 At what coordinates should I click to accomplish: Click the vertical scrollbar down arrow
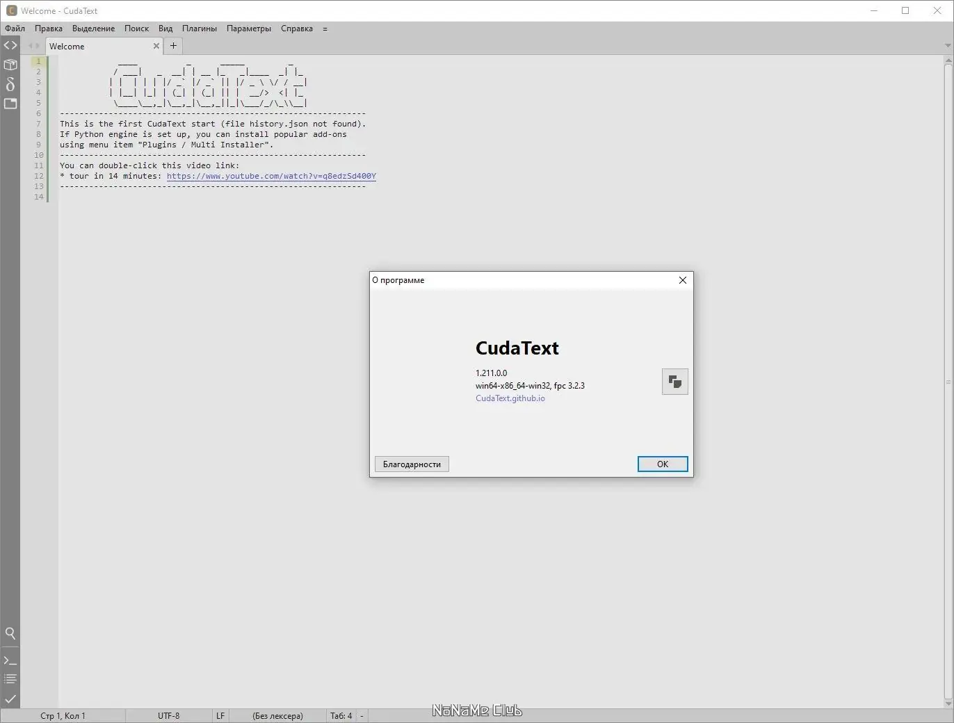pyautogui.click(x=948, y=704)
